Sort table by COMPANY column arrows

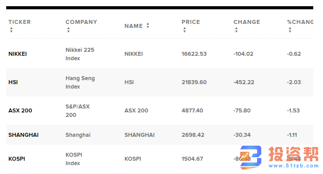tap(68, 30)
